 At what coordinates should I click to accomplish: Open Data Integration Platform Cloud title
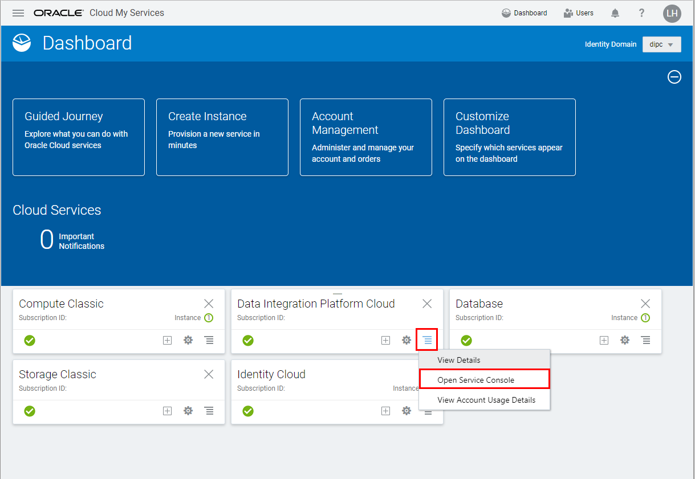(x=316, y=304)
